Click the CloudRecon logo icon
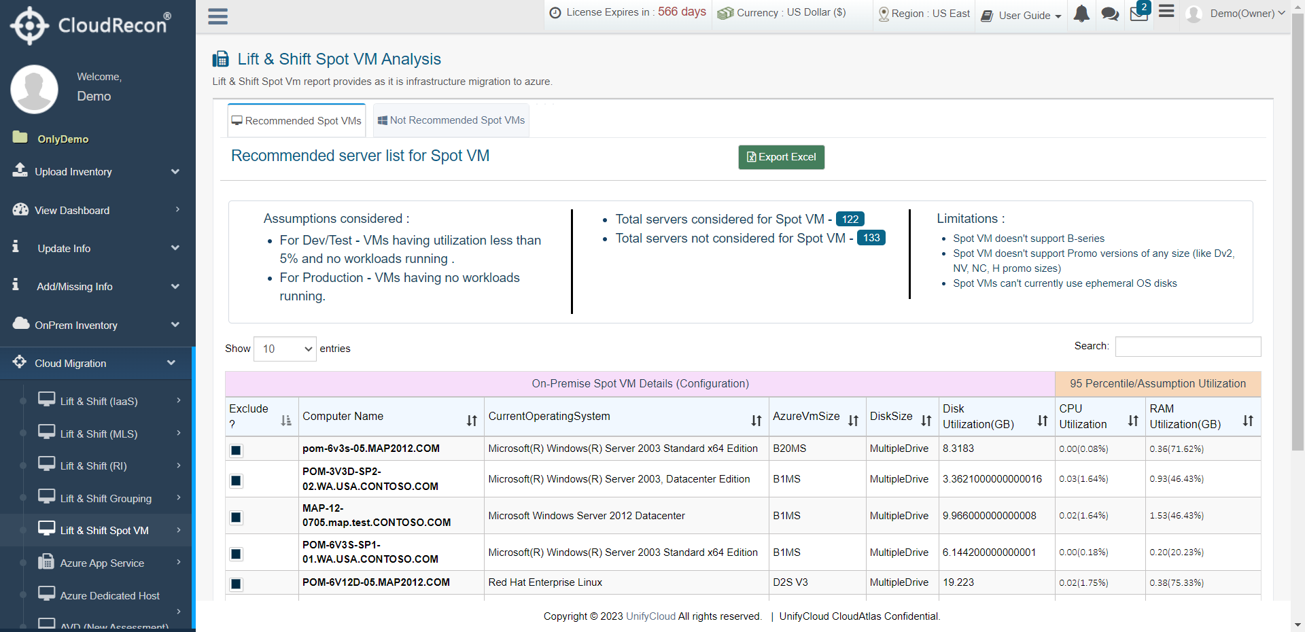Screen dimensions: 1305x632 pyautogui.click(x=29, y=26)
